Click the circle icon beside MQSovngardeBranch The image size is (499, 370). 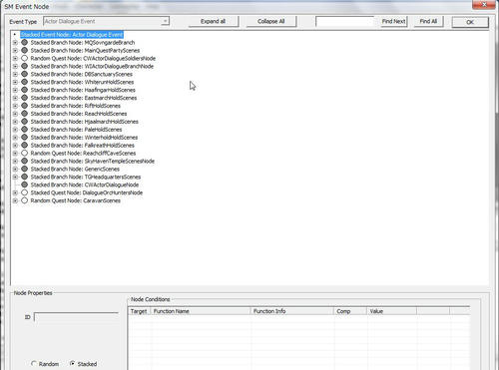pos(24,43)
